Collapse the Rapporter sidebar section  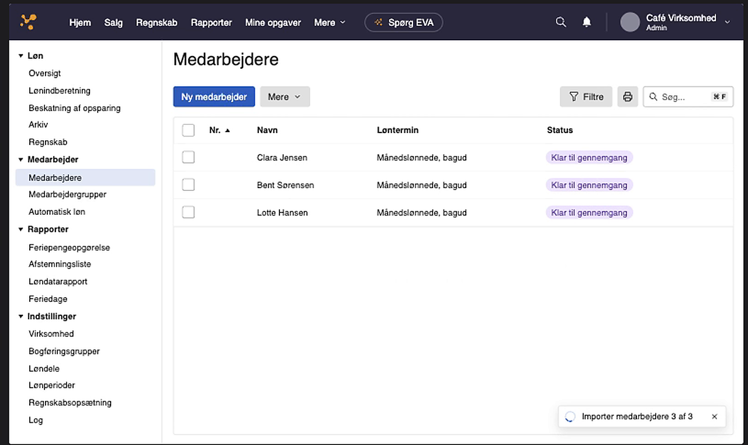(21, 230)
